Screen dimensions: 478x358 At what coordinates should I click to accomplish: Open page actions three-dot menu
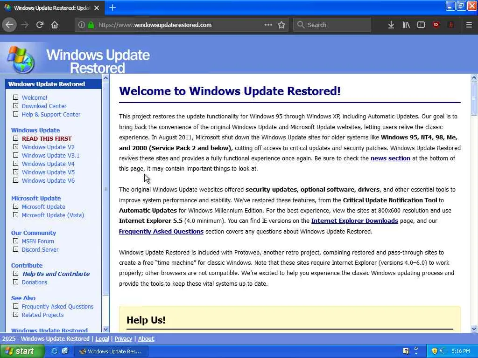[x=268, y=25]
